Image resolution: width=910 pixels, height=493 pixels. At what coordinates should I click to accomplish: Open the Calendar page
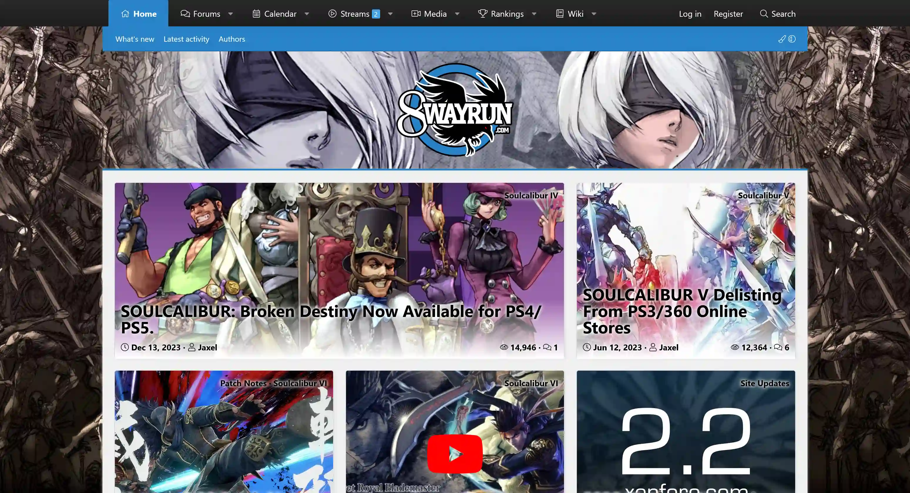(274, 13)
